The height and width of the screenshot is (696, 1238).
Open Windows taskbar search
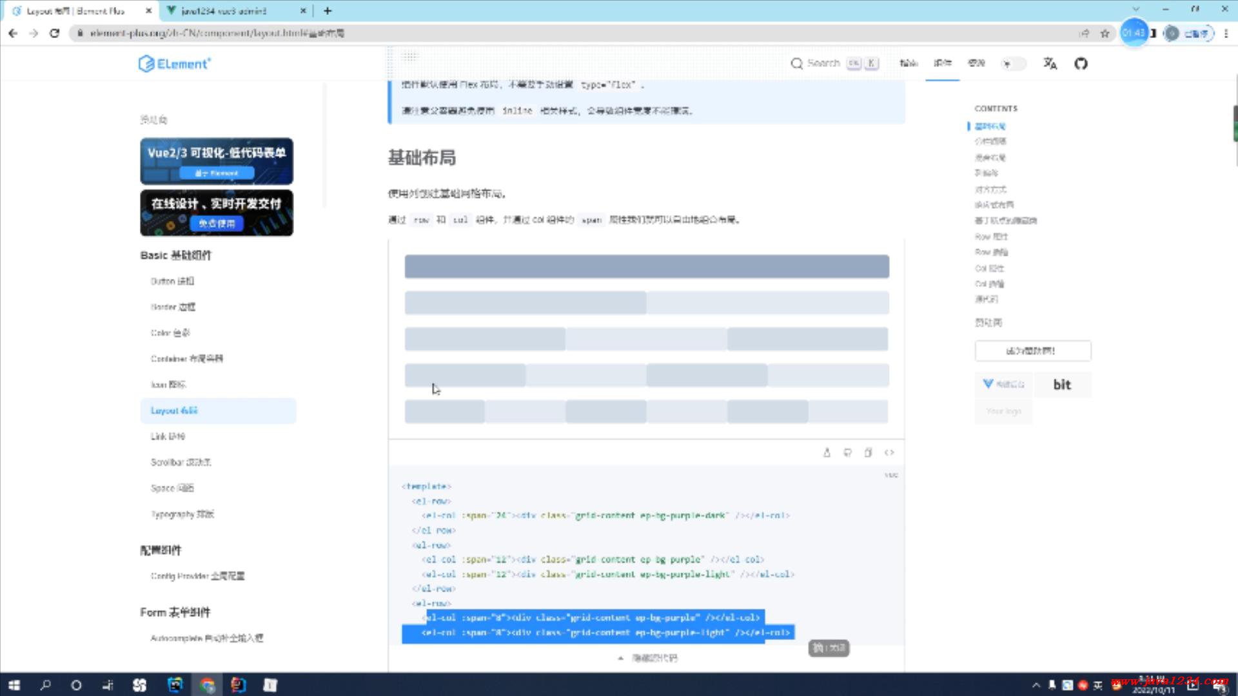(x=45, y=685)
